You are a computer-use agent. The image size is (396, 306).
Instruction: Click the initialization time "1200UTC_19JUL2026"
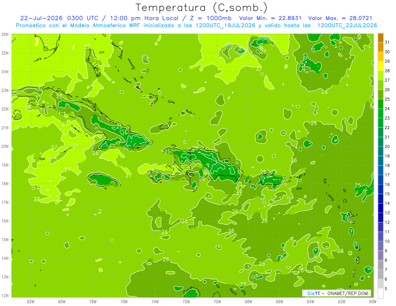(225, 25)
